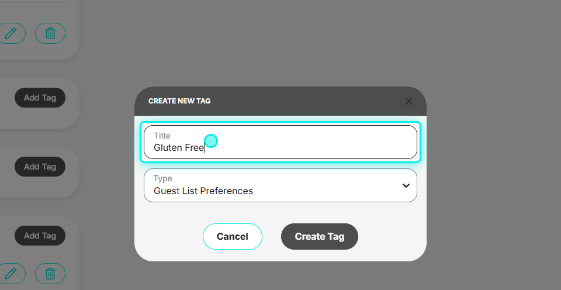Expand the Type chevron arrow
This screenshot has height=290, width=561.
click(x=406, y=185)
